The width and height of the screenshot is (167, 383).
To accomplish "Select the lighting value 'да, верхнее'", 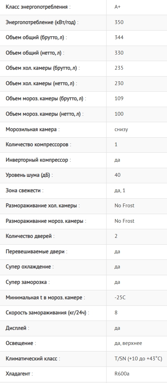I will [x=128, y=343].
